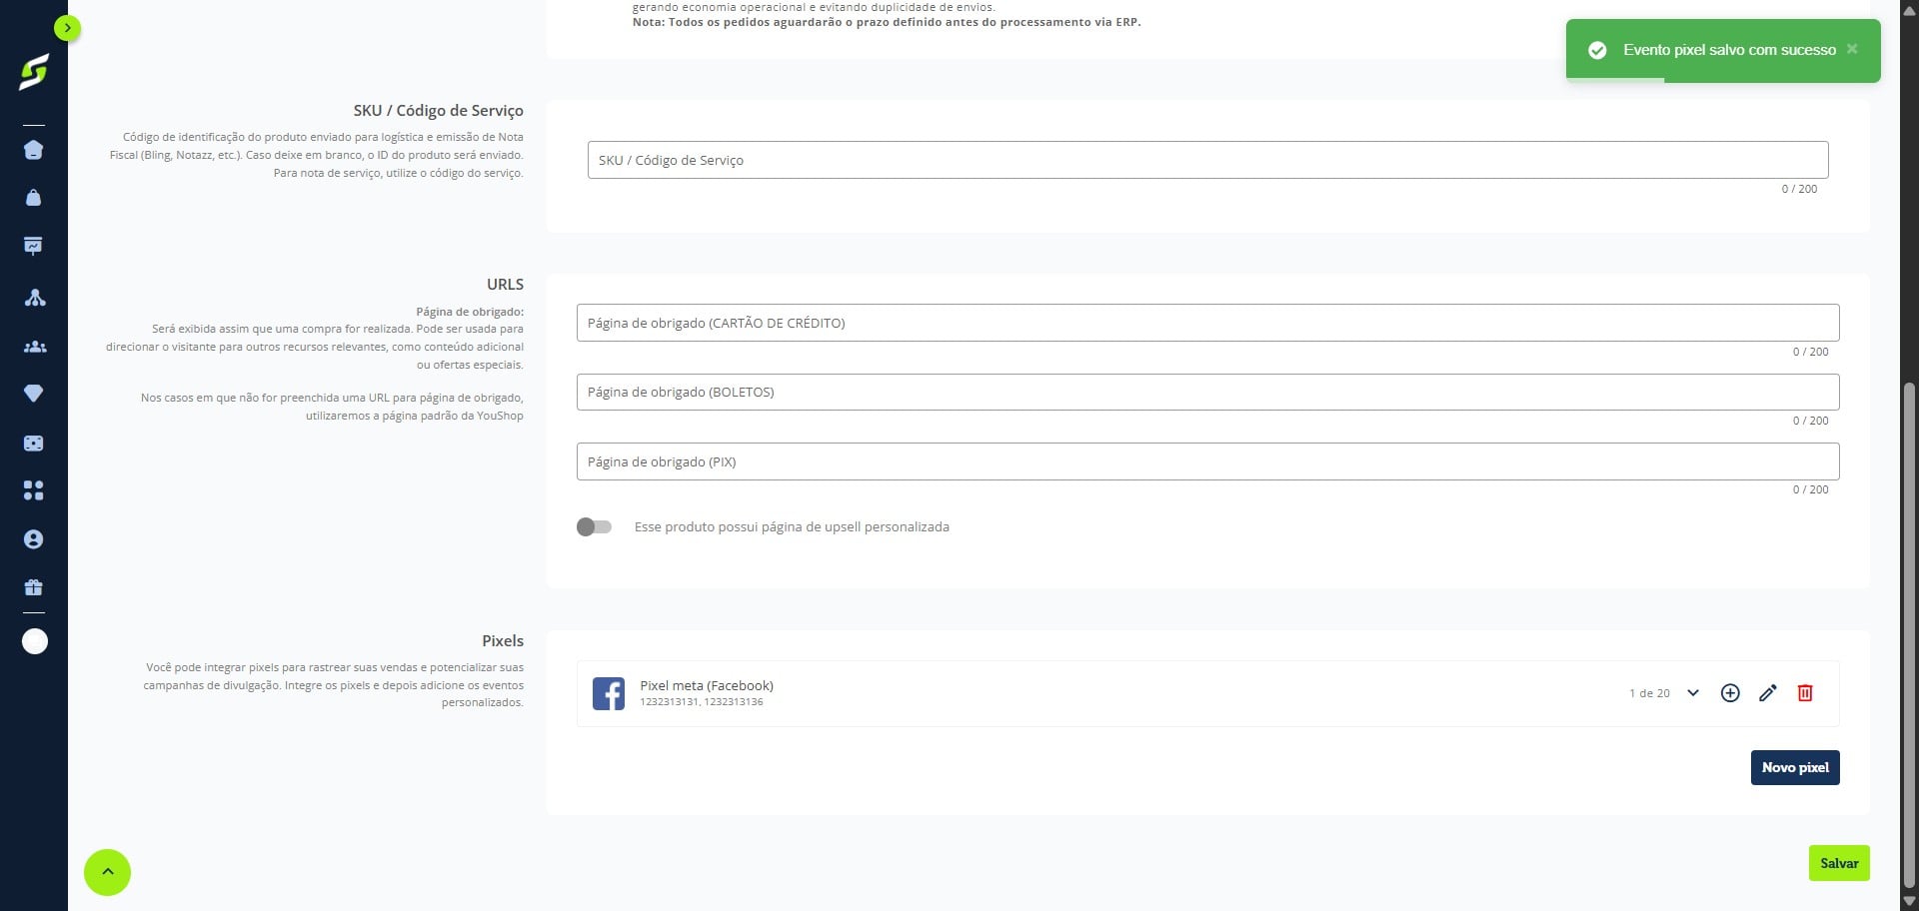Open the shopping bag icon in the sidebar
This screenshot has height=911, width=1919.
[x=33, y=198]
